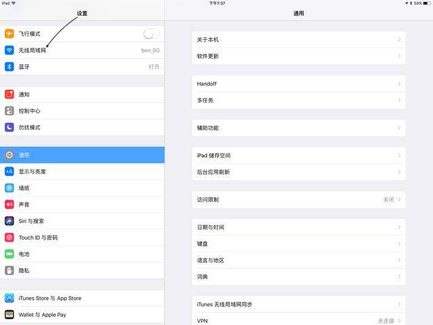Viewport: 433px width, 325px height.
Task: Select 勿扰模式 in the settings sidebar
Action: [83, 127]
